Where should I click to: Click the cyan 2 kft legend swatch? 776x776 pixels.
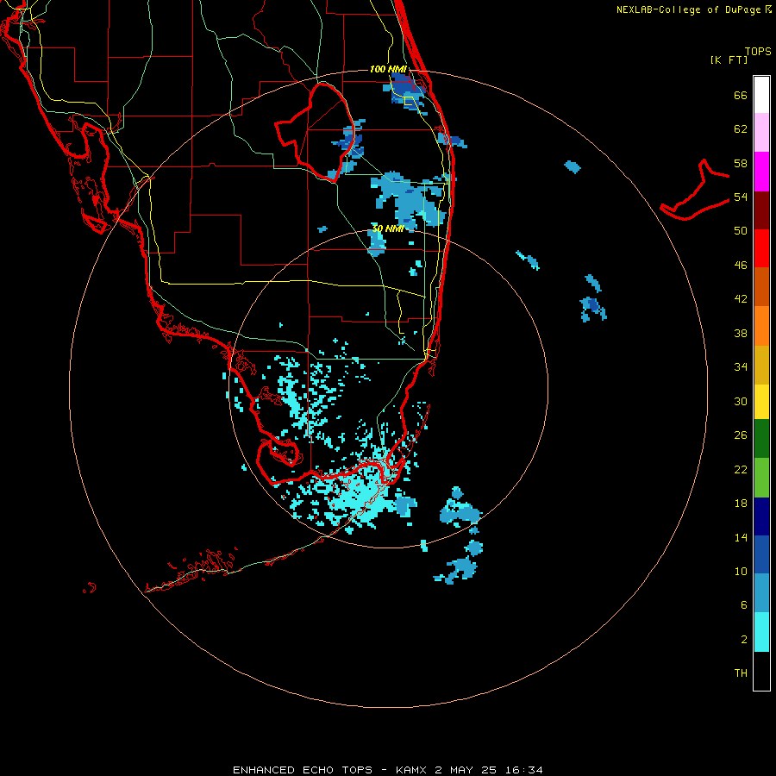[761, 632]
